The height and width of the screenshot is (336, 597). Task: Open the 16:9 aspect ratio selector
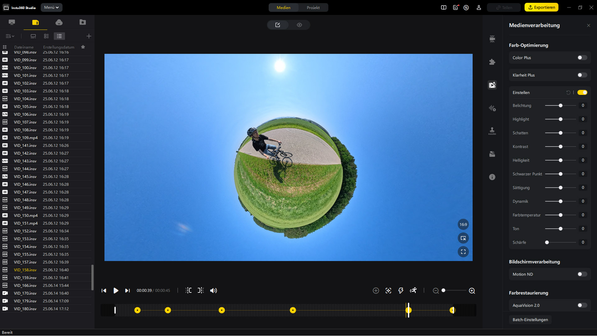[463, 225]
